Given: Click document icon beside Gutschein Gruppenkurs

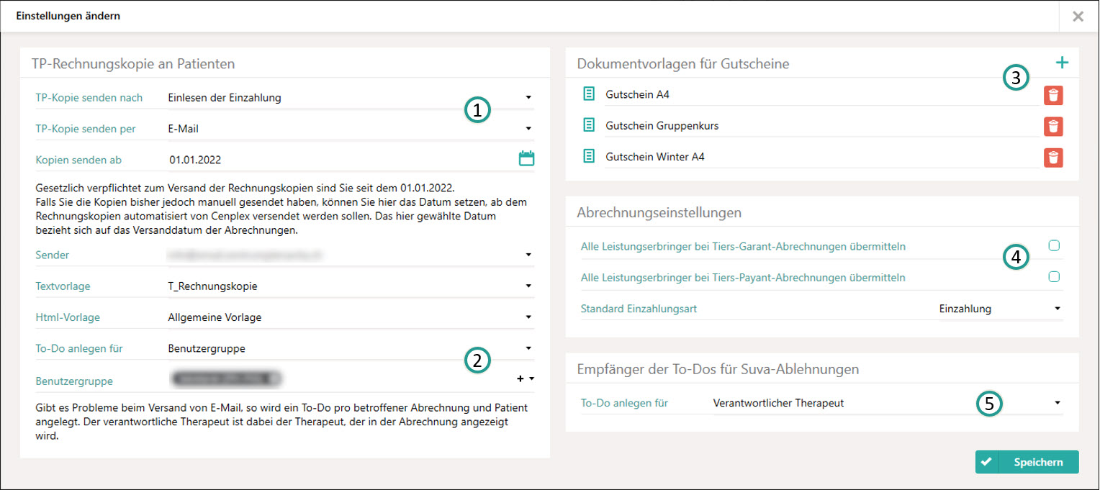Looking at the screenshot, I should pyautogui.click(x=589, y=125).
